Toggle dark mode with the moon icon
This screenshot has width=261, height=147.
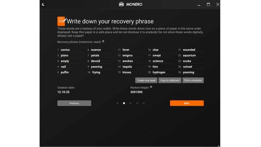coord(43,4)
